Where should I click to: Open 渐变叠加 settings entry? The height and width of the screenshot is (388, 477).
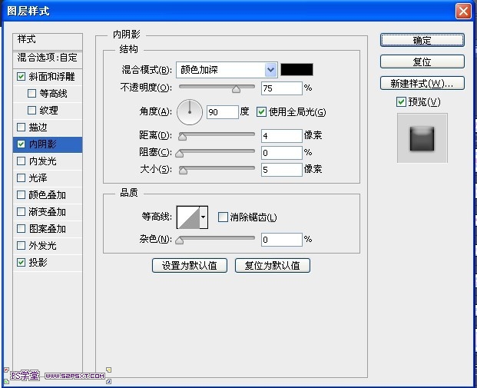click(47, 212)
